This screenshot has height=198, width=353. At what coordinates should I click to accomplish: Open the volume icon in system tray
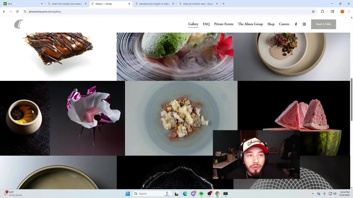pos(335,194)
